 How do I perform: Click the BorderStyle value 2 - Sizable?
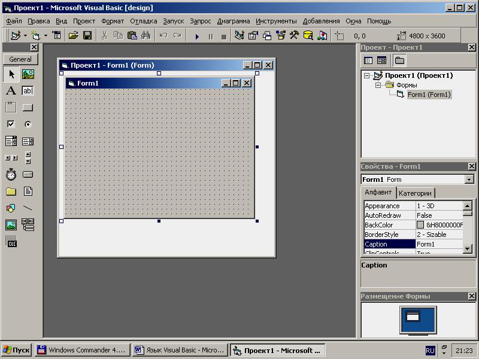(x=439, y=235)
